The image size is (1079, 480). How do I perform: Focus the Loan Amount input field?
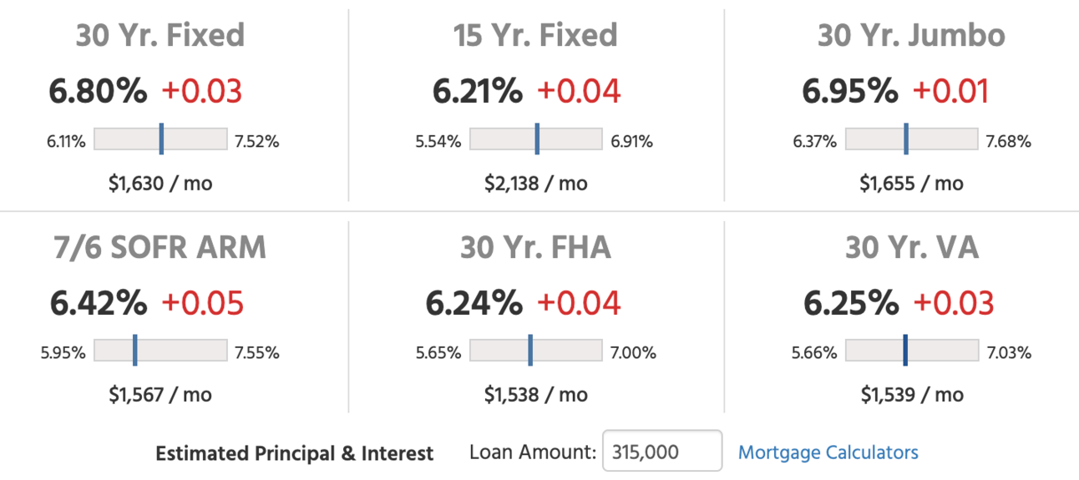662,452
